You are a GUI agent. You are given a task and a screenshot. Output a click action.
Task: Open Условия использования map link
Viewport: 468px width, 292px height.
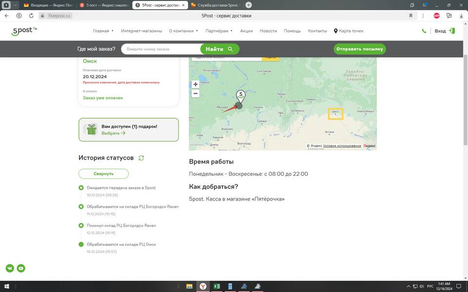point(342,146)
